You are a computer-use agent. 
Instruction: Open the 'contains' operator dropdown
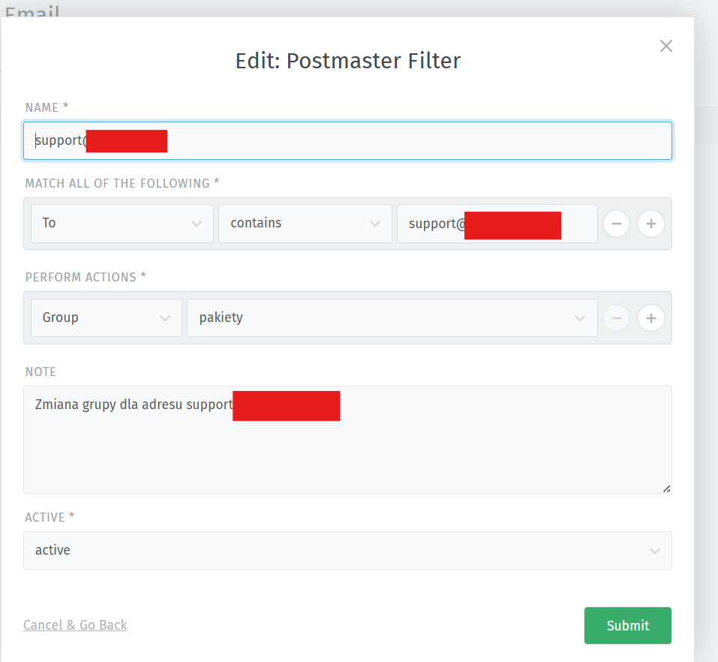[305, 224]
